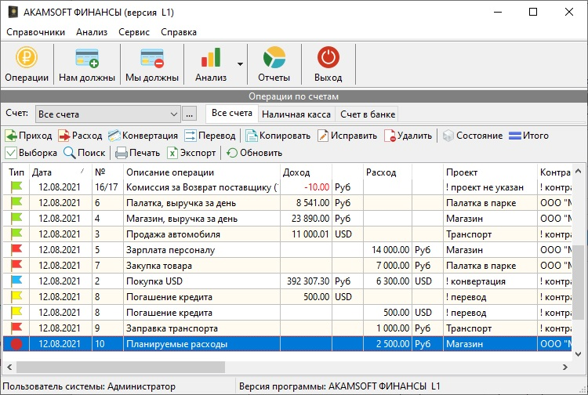The height and width of the screenshot is (395, 588).
Task: Click the Доход column header
Action: tap(306, 172)
